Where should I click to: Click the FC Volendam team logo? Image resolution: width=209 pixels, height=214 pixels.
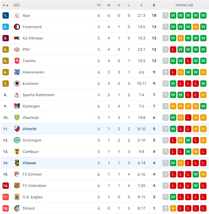coord(17,186)
